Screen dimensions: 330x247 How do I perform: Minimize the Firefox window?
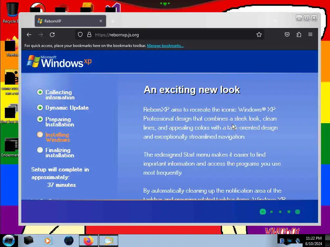coord(299,18)
